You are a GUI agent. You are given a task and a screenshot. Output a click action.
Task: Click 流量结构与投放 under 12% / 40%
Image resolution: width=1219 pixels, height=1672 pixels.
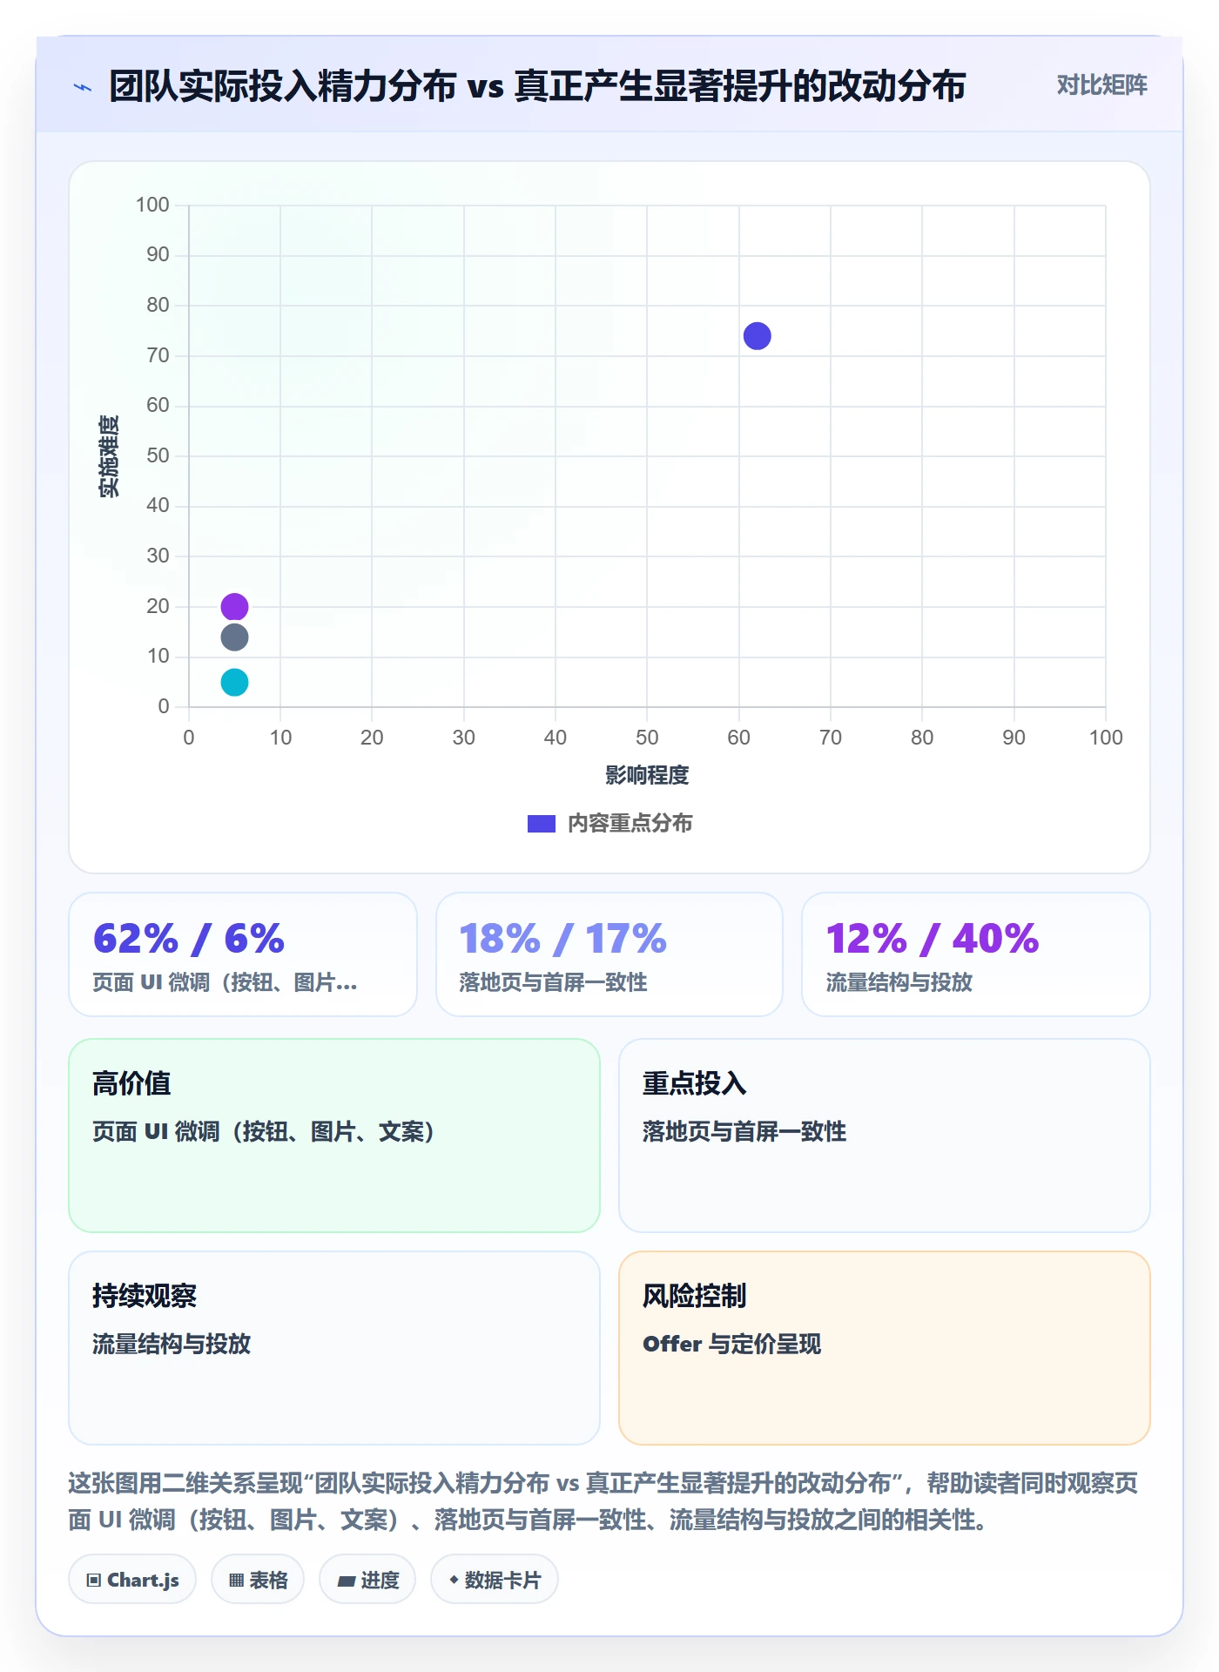[x=899, y=982]
